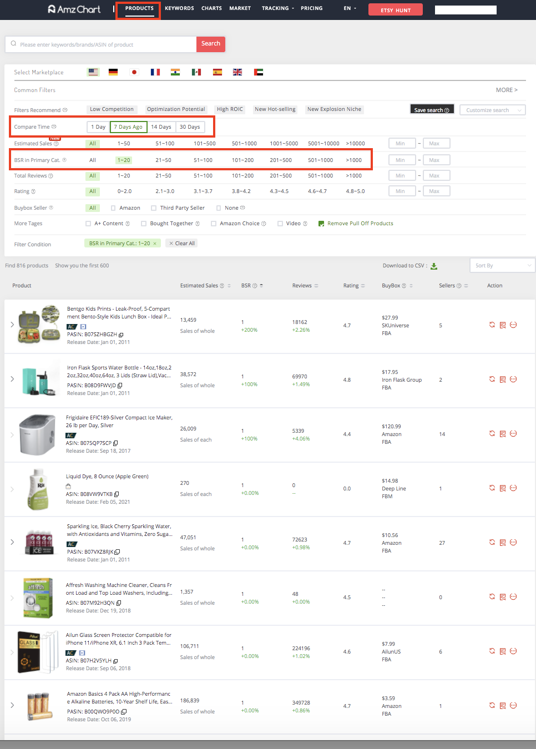Click the product keyword search field
The image size is (536, 749).
click(101, 44)
